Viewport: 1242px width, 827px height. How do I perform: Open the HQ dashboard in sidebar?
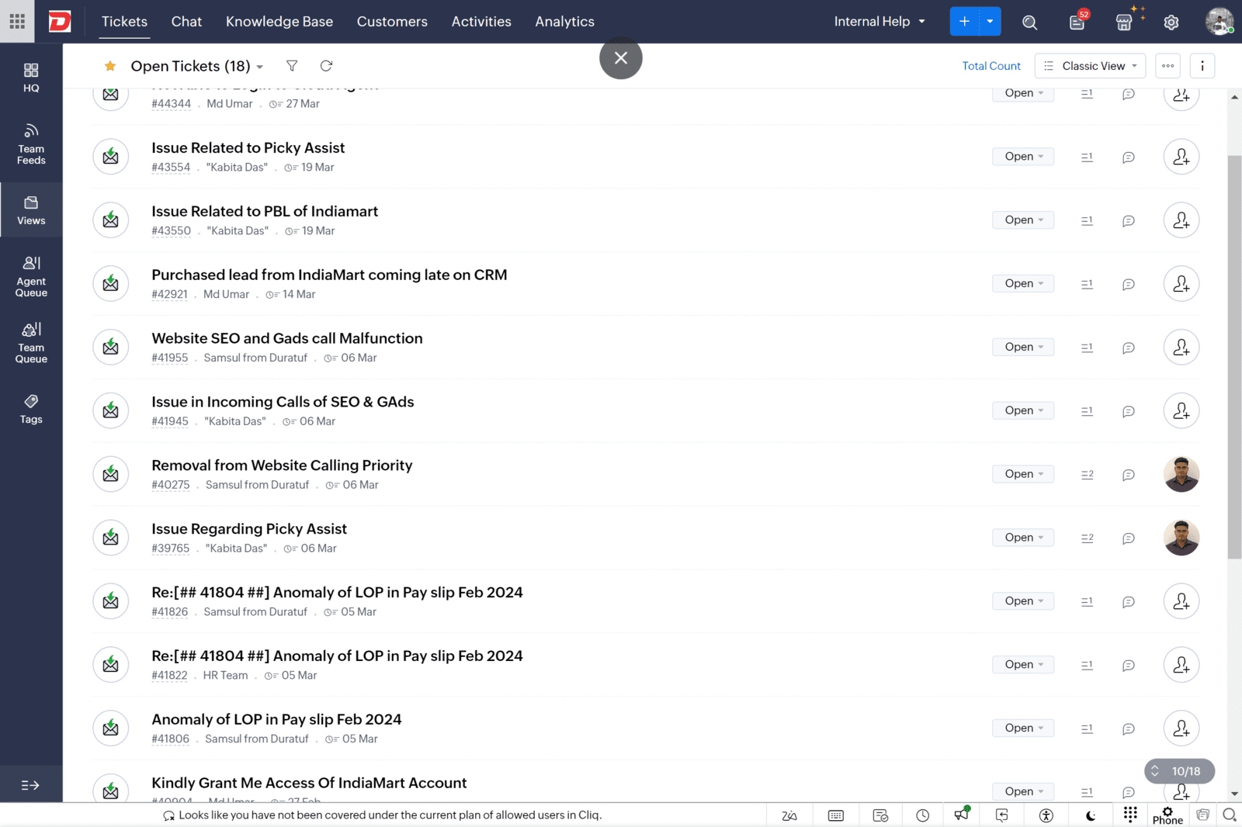[x=31, y=78]
